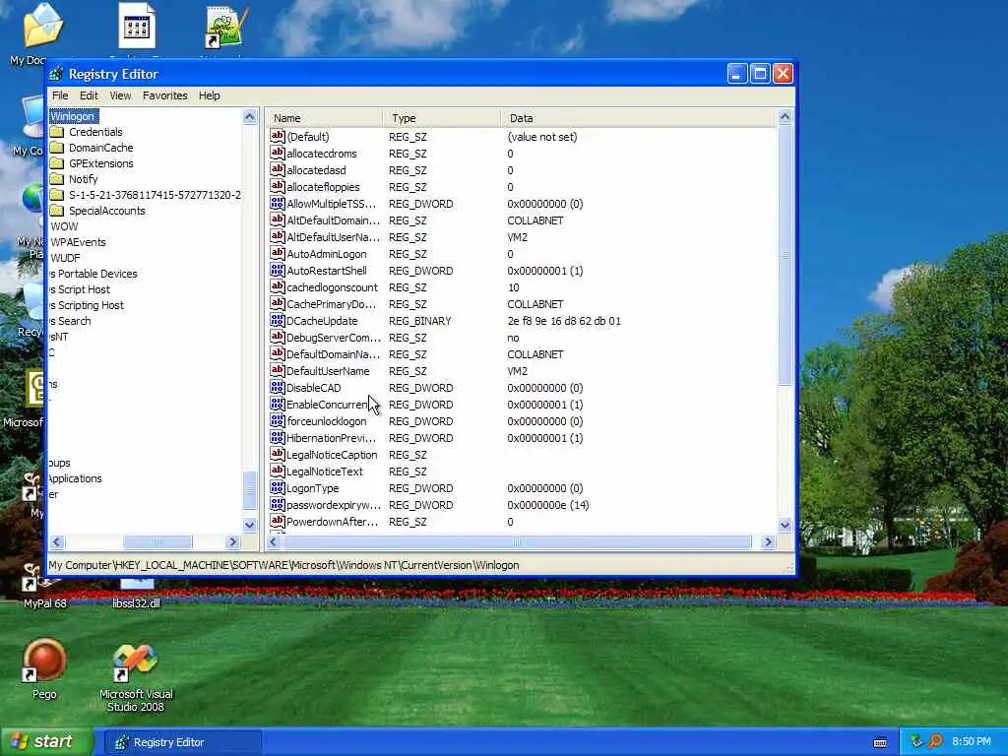Open the File menu
The height and width of the screenshot is (756, 1008).
[60, 95]
